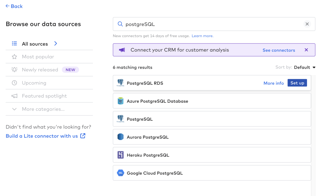Go Back to previous page

point(14,6)
